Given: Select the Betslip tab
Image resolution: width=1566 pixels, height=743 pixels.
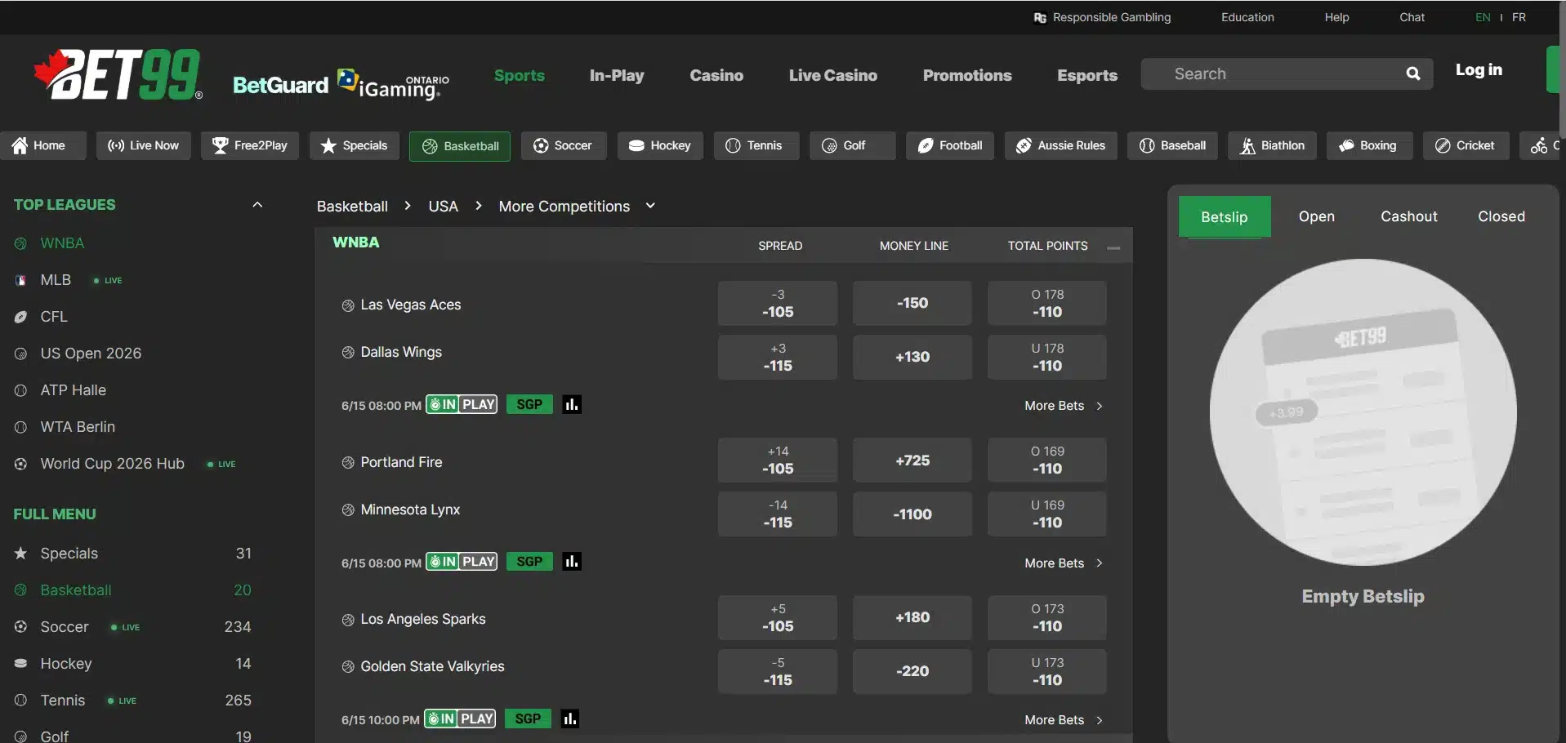Looking at the screenshot, I should coord(1225,217).
